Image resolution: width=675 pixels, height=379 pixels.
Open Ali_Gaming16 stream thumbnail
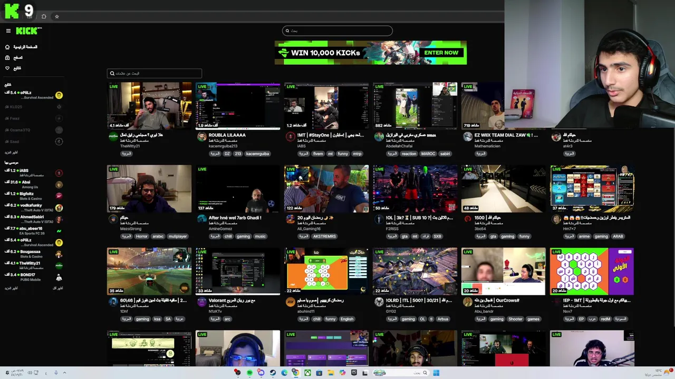click(x=326, y=188)
